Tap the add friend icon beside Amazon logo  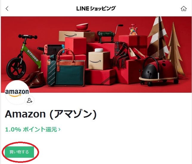pos(30,100)
